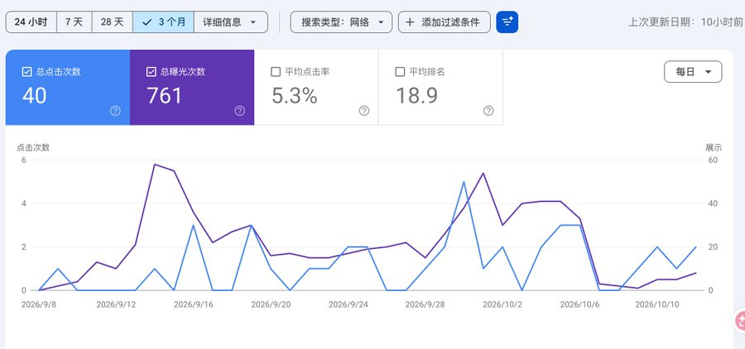The height and width of the screenshot is (349, 745).
Task: Click the 2026/9/12 axis date label
Action: click(x=116, y=304)
